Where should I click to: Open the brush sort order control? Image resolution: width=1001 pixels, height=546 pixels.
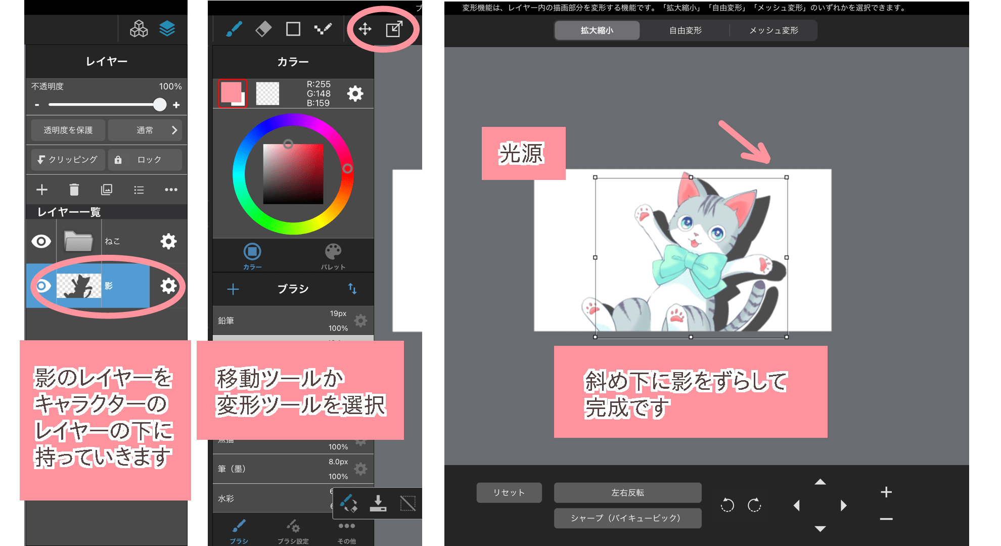point(353,289)
